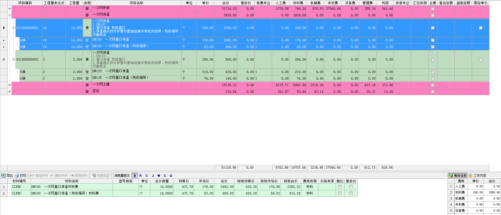Toggle 主要 checkbox for pink 一次网保温 section row
The height and width of the screenshot is (215, 501).
coord(433,15)
